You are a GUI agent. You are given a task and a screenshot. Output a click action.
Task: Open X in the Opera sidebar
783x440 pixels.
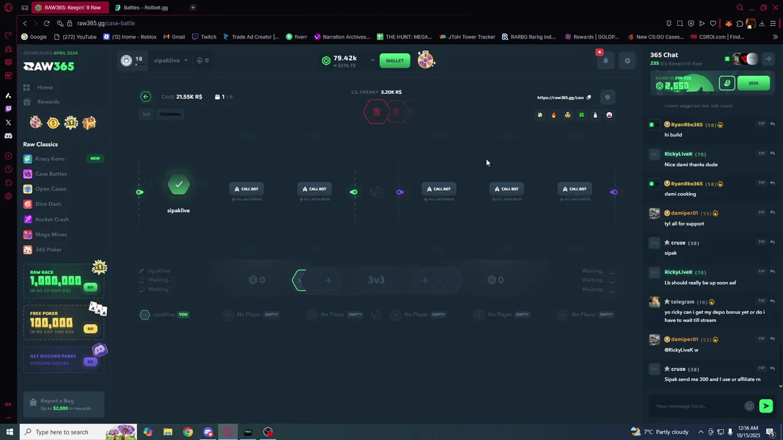[8, 122]
